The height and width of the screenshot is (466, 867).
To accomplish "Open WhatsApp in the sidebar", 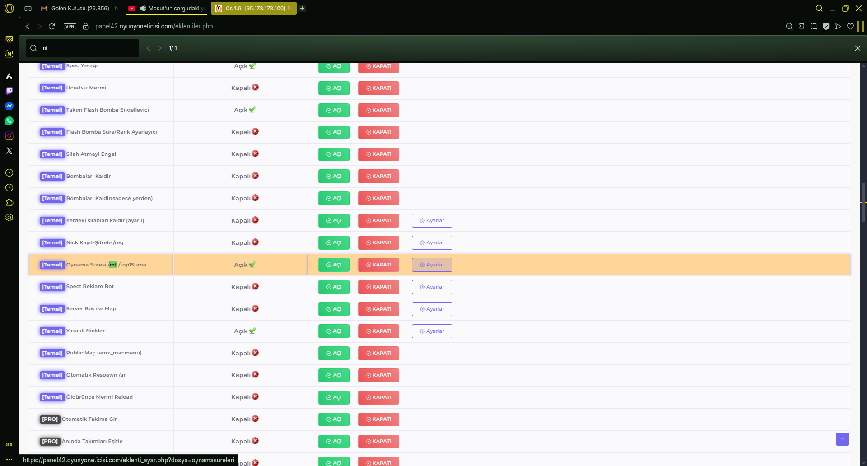I will (9, 121).
